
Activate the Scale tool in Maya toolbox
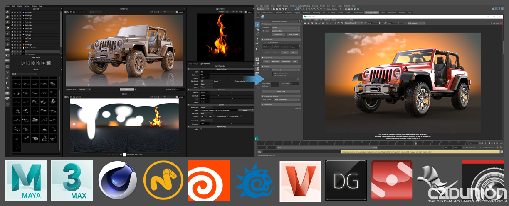point(257,48)
